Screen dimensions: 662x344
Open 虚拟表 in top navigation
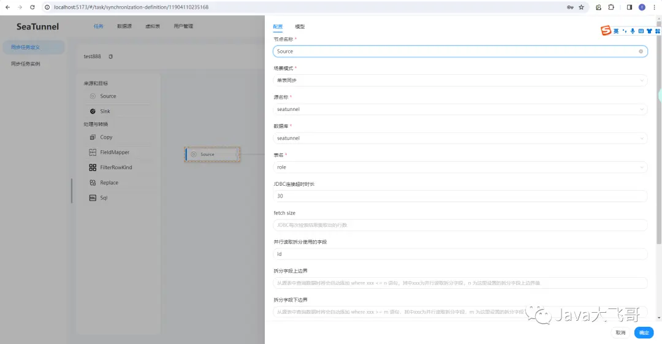153,26
